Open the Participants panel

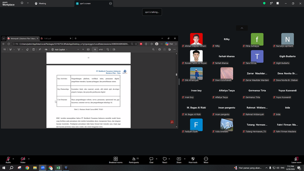[134, 160]
